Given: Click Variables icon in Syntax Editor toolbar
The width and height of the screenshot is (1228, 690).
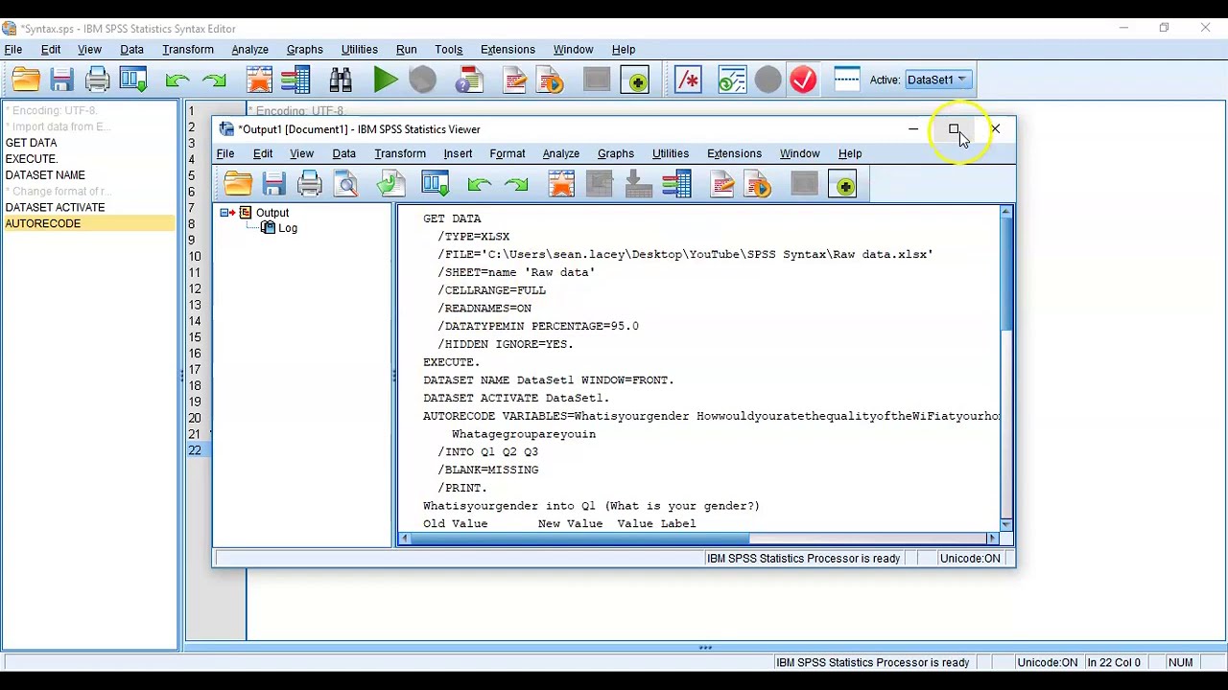Looking at the screenshot, I should tap(295, 80).
